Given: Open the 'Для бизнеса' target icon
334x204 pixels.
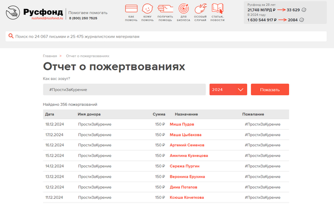Looking at the screenshot, I should (183, 9).
